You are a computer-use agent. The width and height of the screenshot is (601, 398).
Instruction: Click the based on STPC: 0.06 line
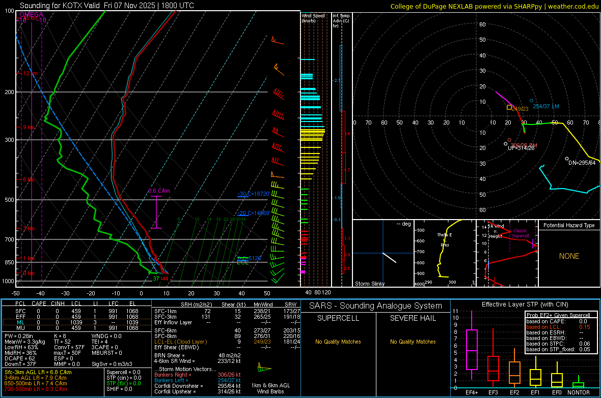[x=558, y=344]
